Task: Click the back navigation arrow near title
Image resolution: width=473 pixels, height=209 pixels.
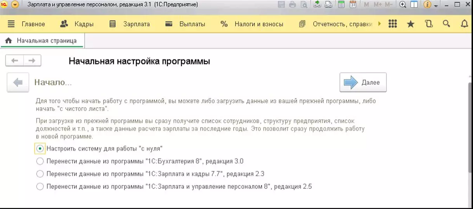Action: [x=15, y=61]
